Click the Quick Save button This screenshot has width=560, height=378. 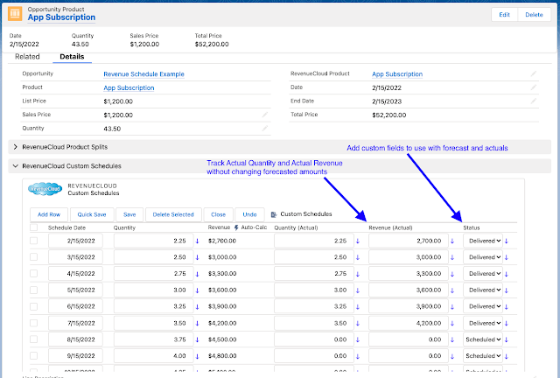click(x=92, y=214)
